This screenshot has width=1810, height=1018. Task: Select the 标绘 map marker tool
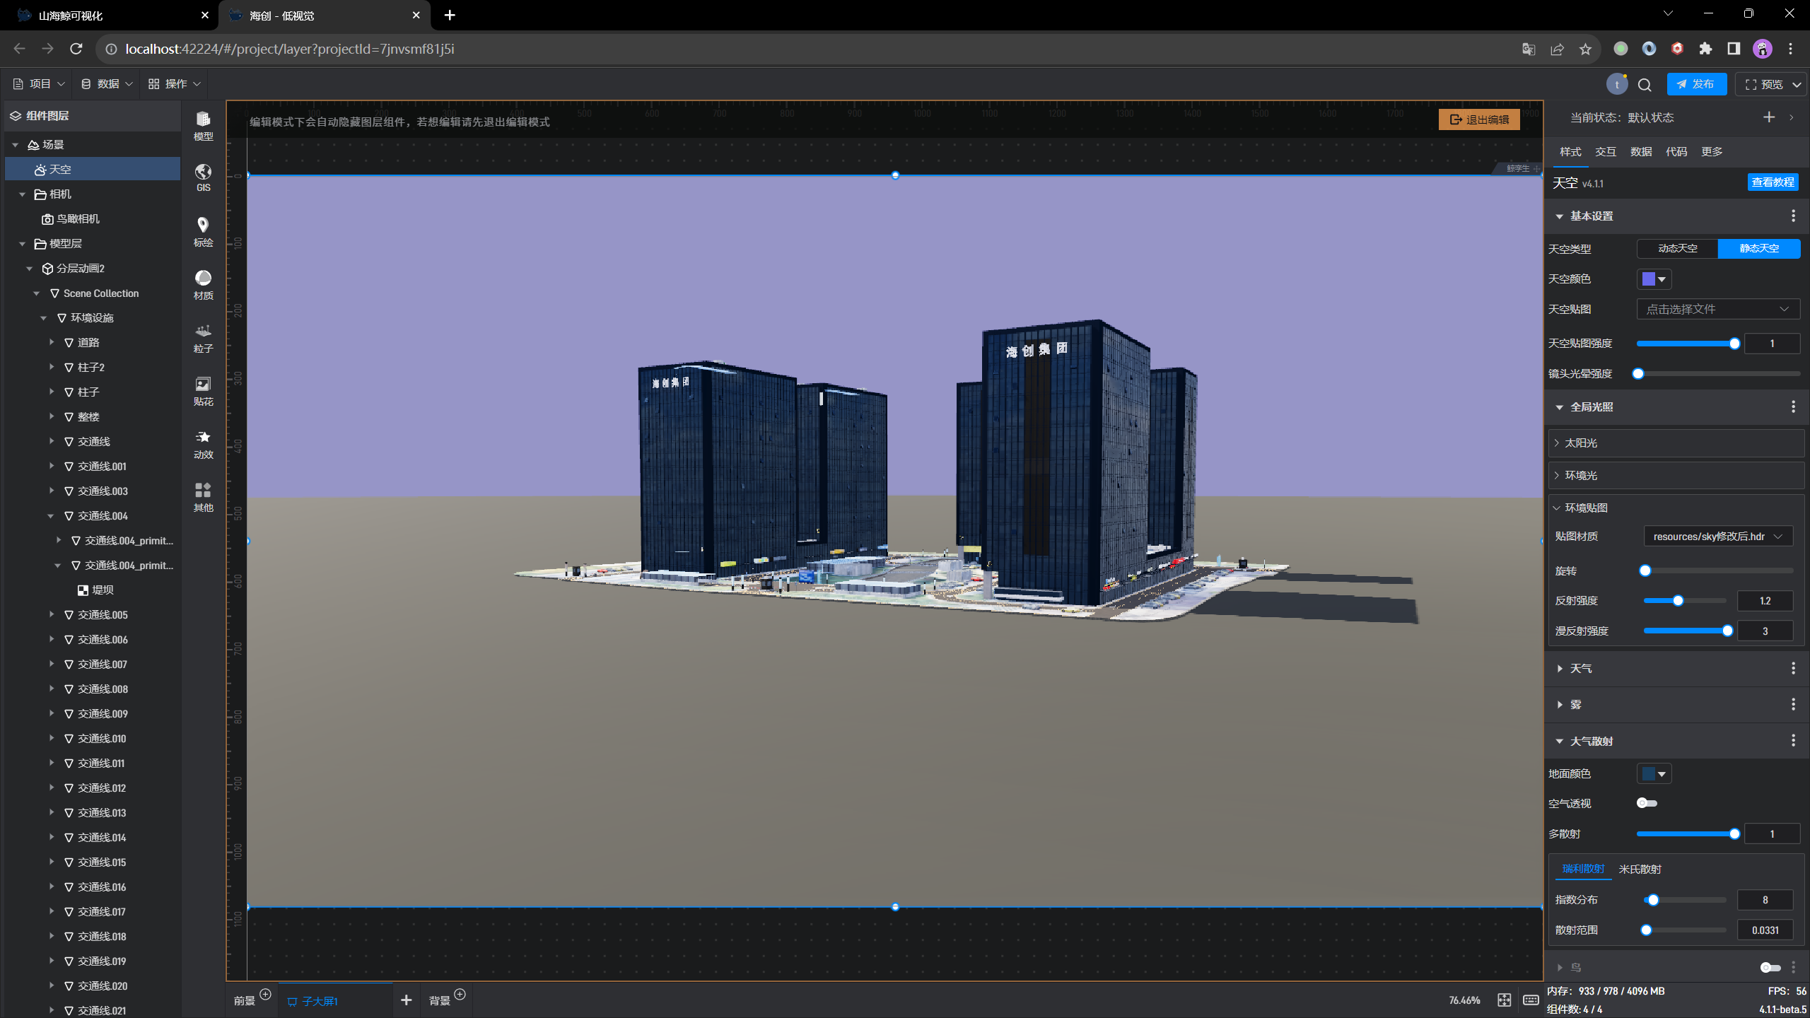pos(203,231)
